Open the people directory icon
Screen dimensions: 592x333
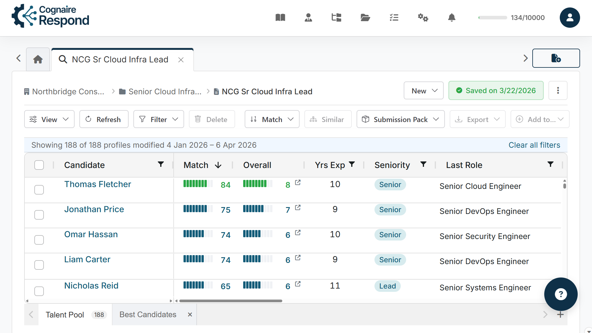tap(308, 18)
